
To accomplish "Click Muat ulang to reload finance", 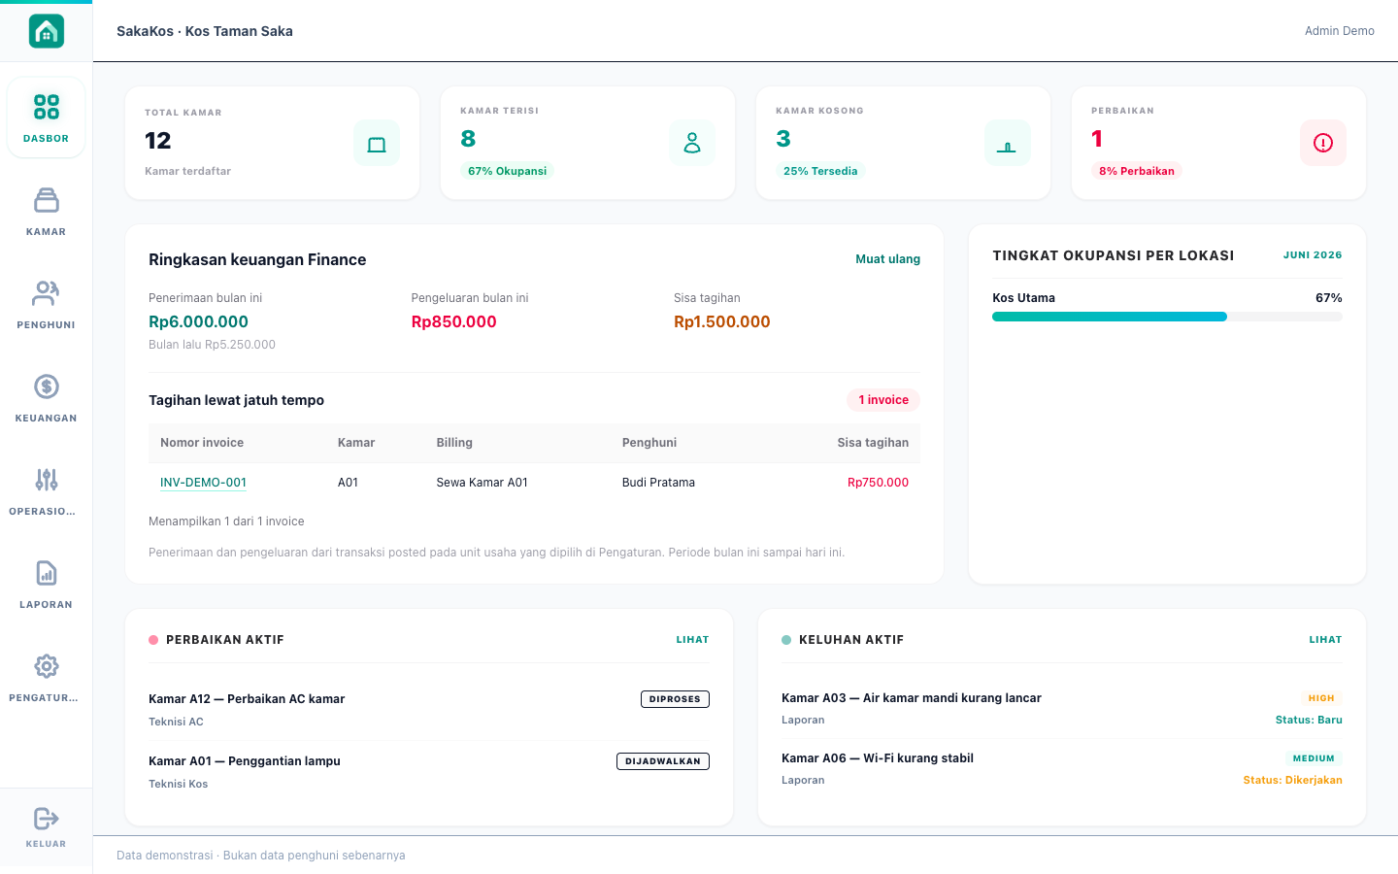I will (887, 259).
